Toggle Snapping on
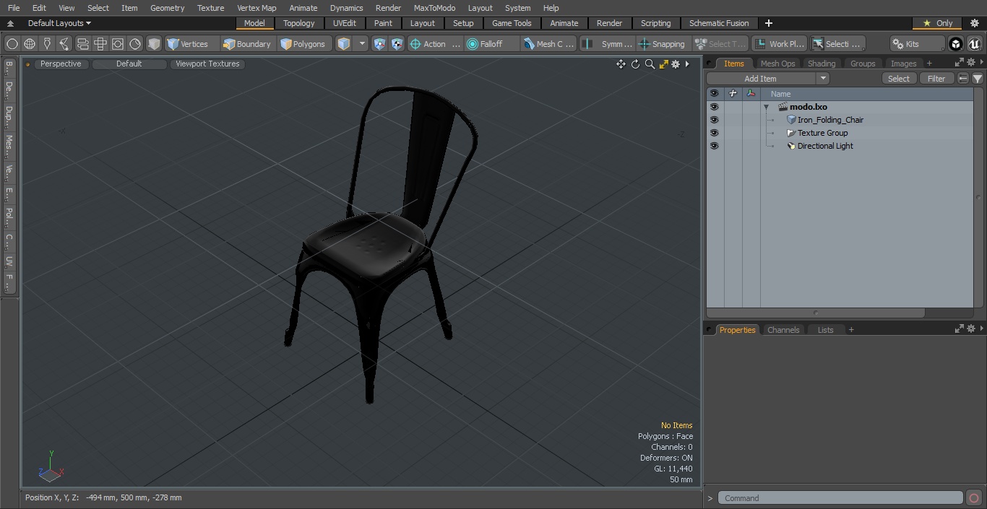 663,44
